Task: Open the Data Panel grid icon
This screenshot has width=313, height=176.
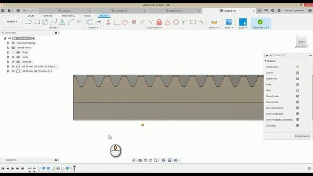Action: pyautogui.click(x=3, y=10)
